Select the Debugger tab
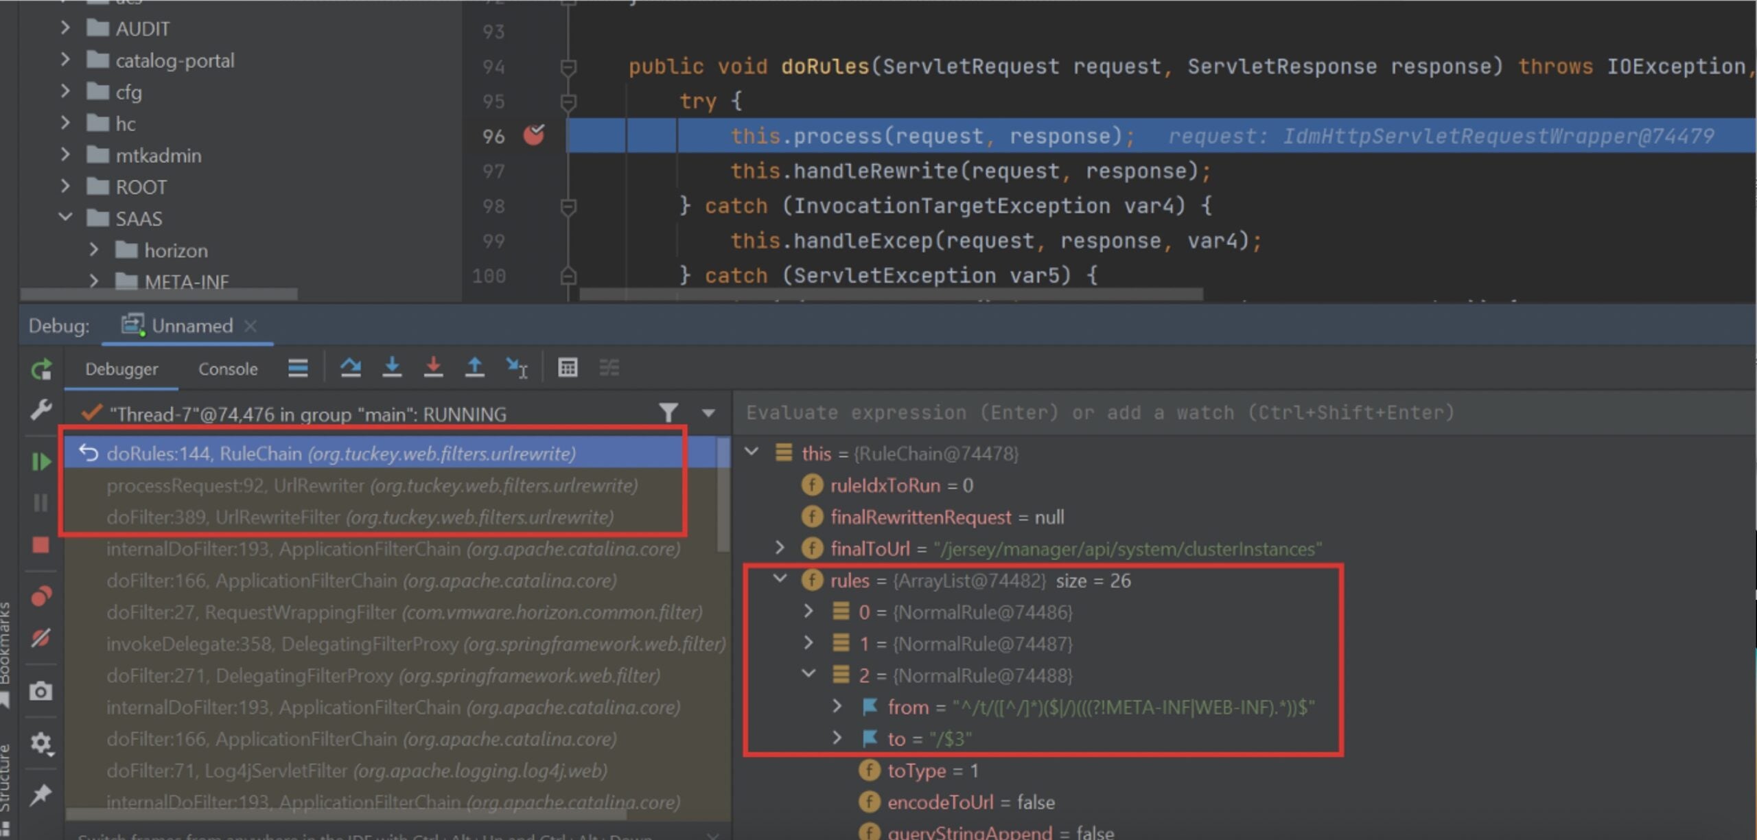 (121, 369)
